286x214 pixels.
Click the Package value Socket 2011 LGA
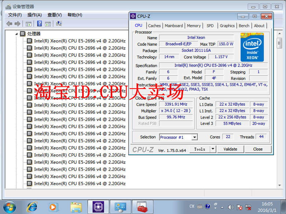[197, 50]
